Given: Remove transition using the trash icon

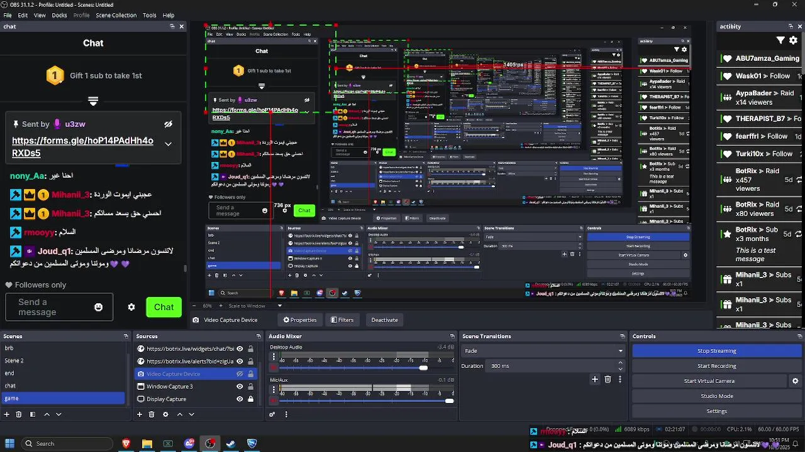Looking at the screenshot, I should click(x=608, y=379).
